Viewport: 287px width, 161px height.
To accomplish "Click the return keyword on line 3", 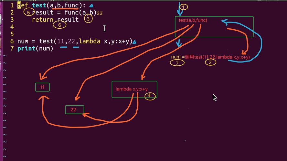I will 43,20.
